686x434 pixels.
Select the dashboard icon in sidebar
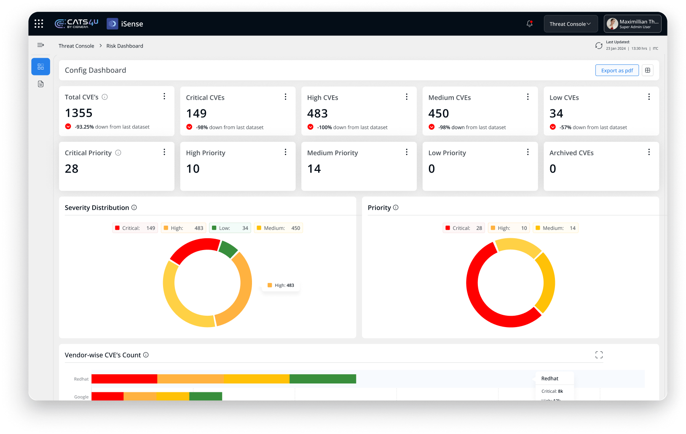point(41,67)
